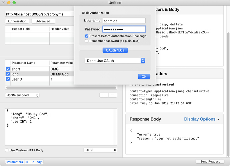Click the Authorization button
This screenshot has height=166, width=230.
17,21
